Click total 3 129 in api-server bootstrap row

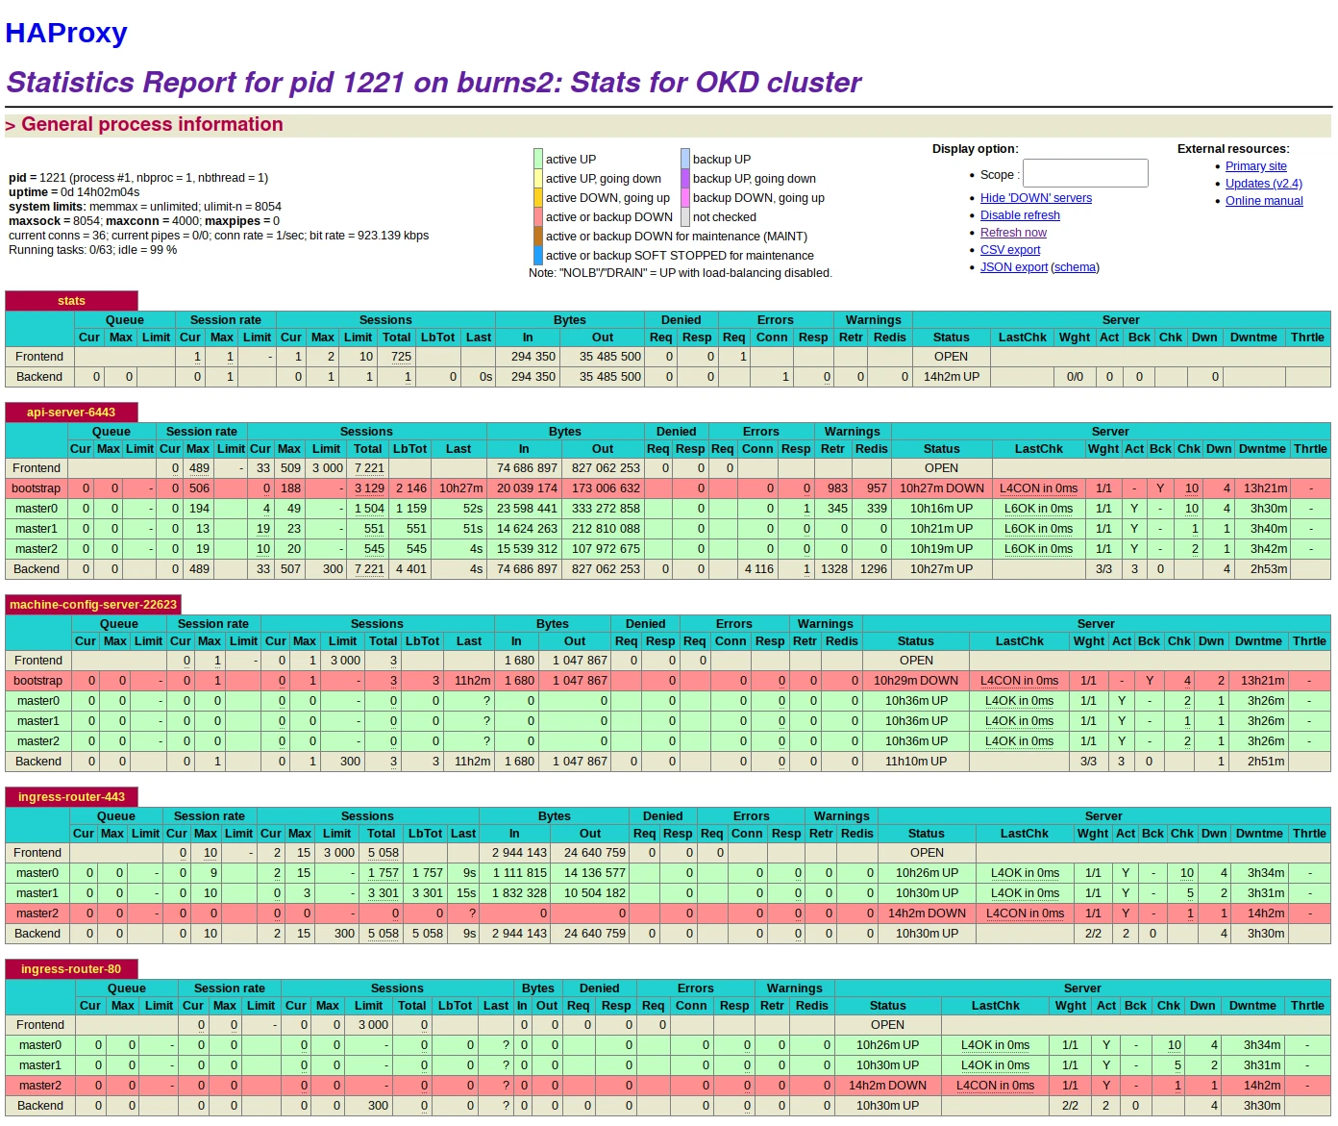369,488
